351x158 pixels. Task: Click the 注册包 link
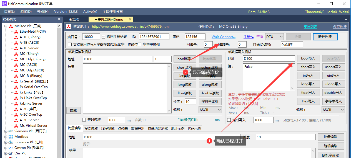(249, 37)
